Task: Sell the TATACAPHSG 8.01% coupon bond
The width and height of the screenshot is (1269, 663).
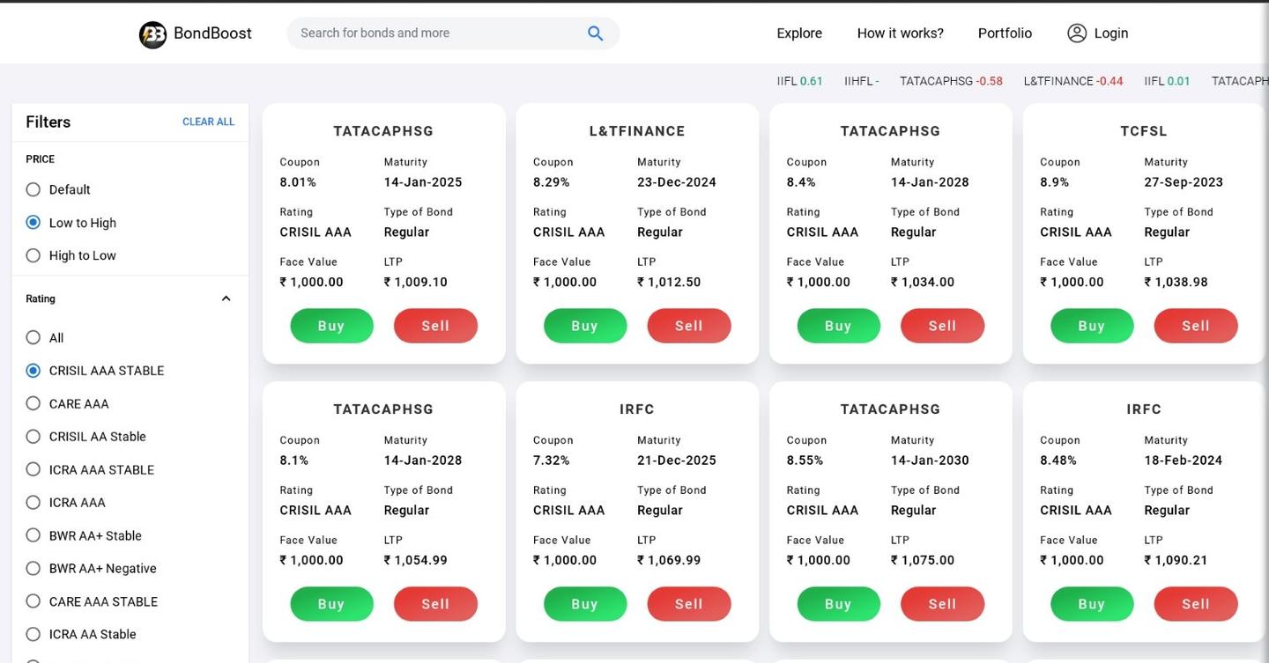Action: (435, 326)
